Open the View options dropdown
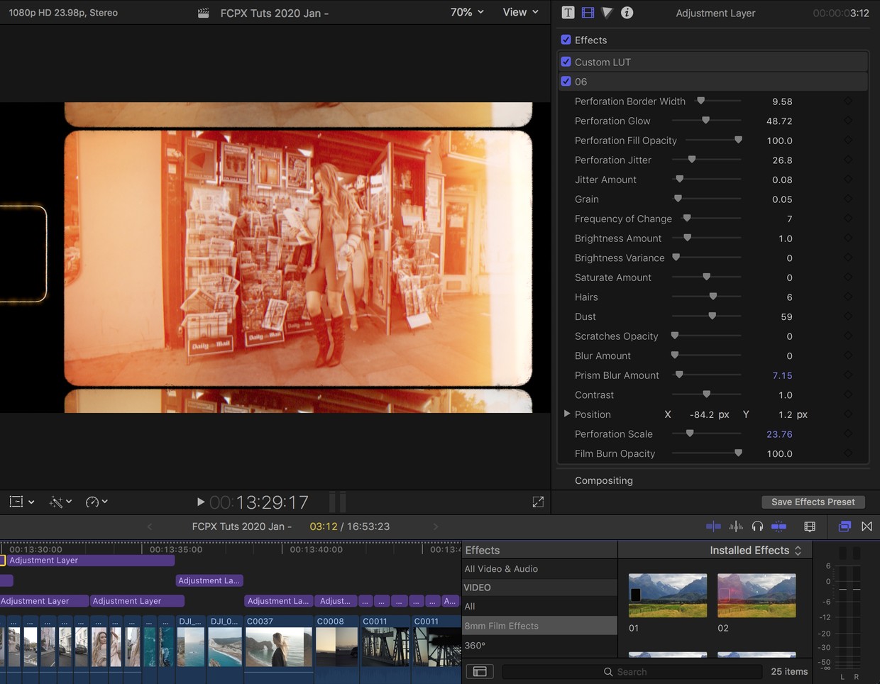Viewport: 880px width, 684px height. pos(520,12)
